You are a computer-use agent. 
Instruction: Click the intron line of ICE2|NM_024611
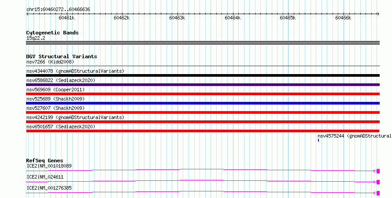pos(201,180)
